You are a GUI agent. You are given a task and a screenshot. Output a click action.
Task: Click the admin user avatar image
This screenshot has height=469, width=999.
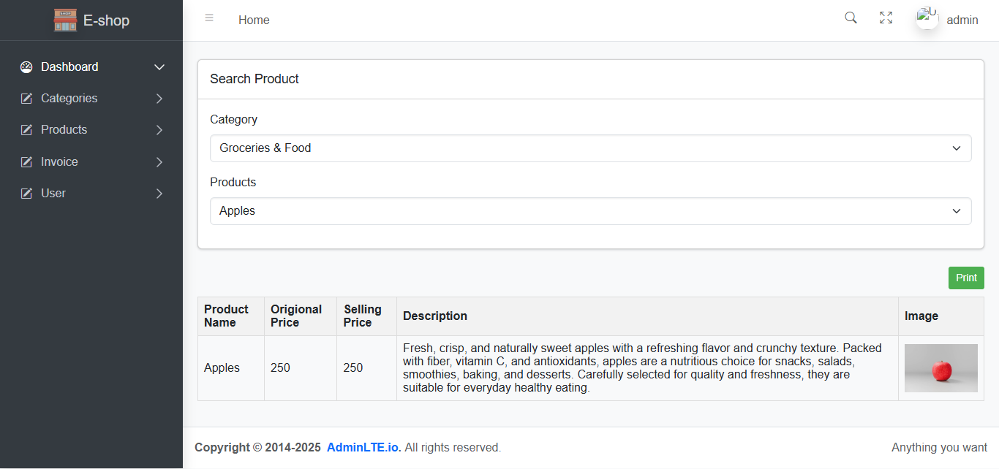927,18
